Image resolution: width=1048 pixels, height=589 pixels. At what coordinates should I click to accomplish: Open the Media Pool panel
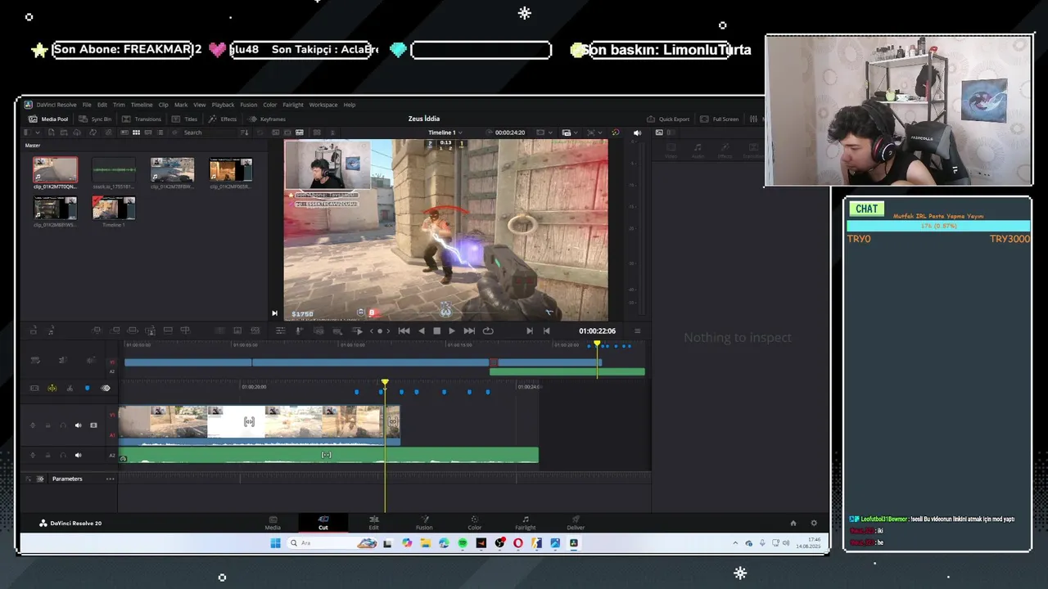(48, 119)
